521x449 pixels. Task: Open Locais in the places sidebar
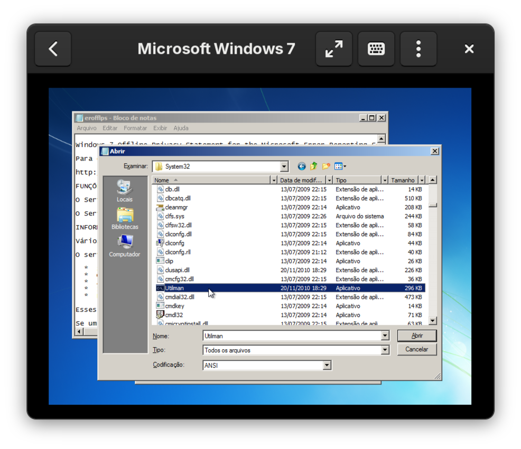[x=125, y=191]
